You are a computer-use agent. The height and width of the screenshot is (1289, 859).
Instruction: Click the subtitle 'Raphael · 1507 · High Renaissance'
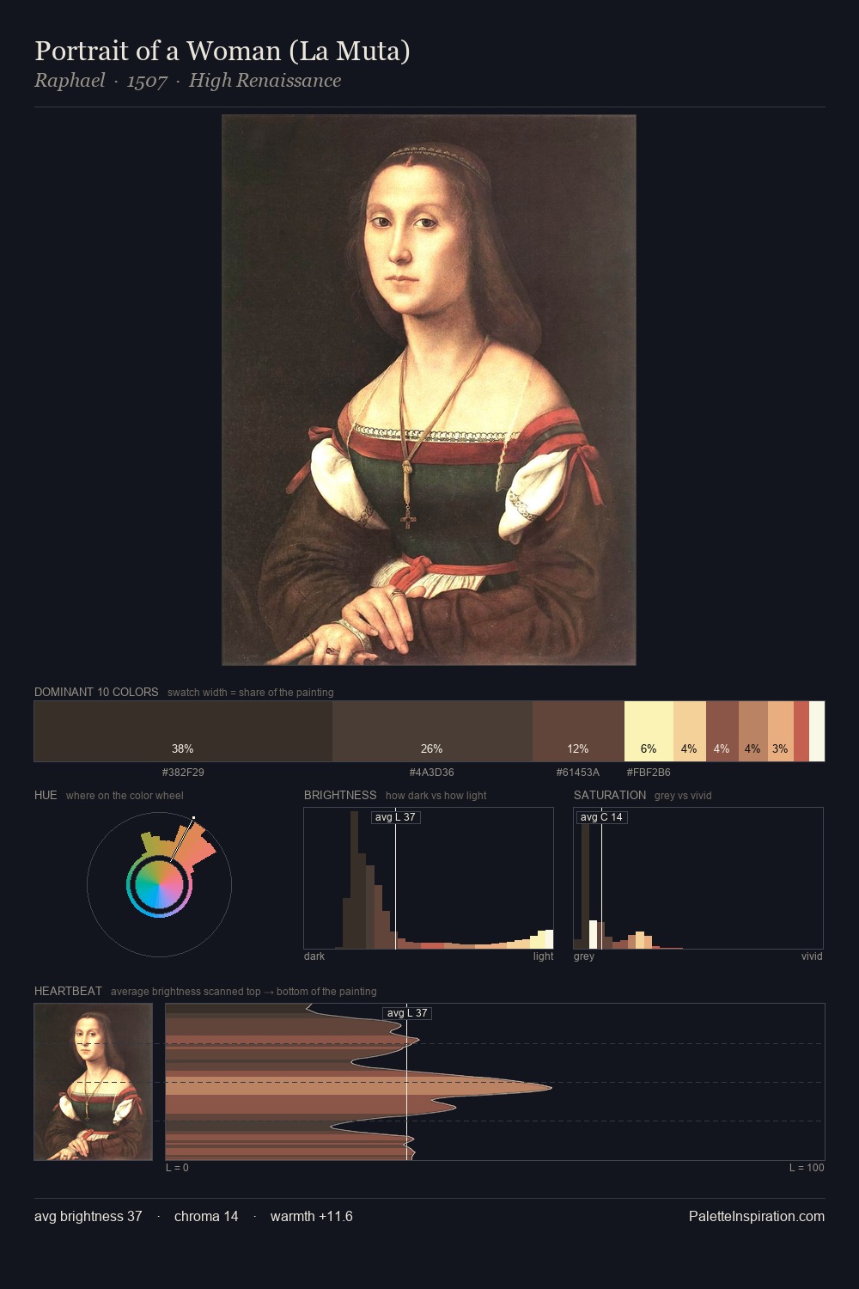click(187, 81)
